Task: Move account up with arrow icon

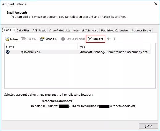Action: coord(108,39)
